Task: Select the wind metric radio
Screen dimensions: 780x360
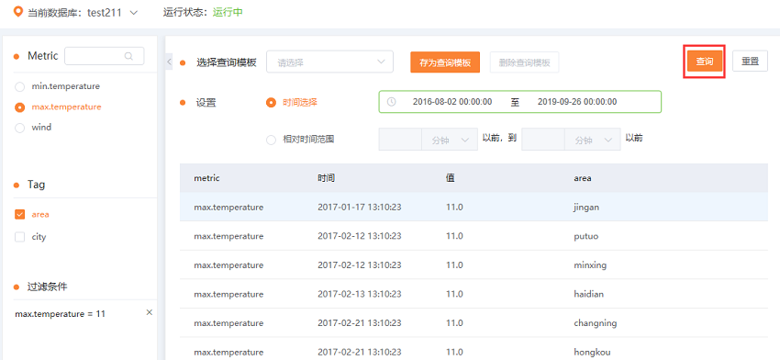Action: click(20, 128)
